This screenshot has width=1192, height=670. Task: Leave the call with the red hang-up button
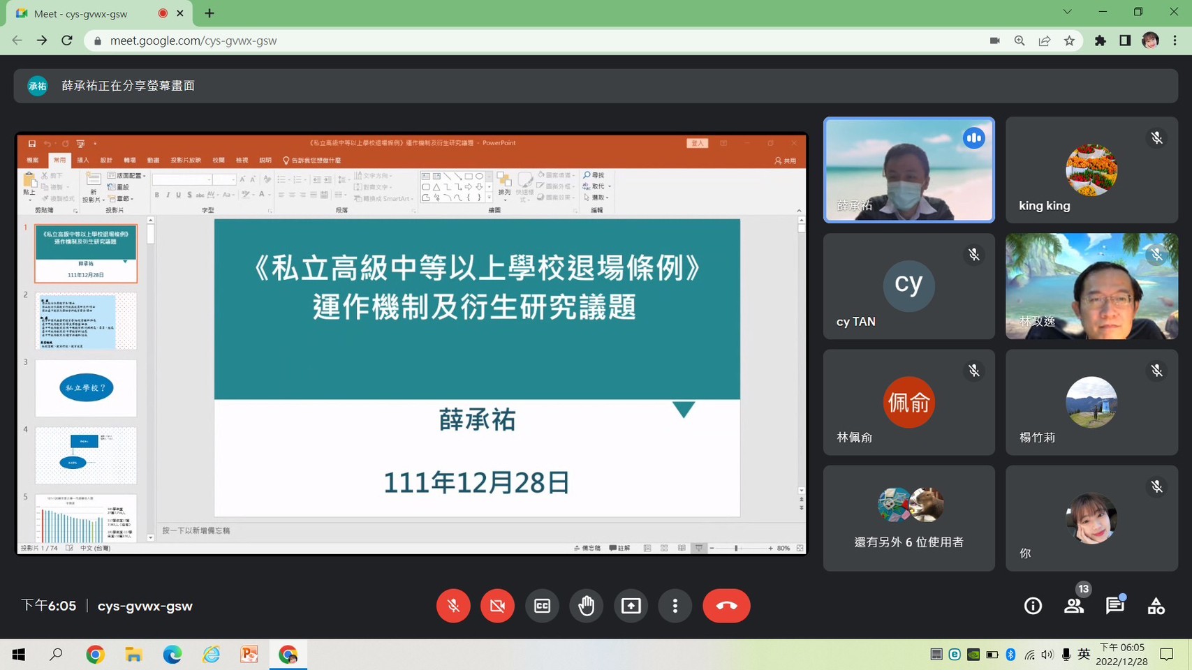pyautogui.click(x=726, y=606)
